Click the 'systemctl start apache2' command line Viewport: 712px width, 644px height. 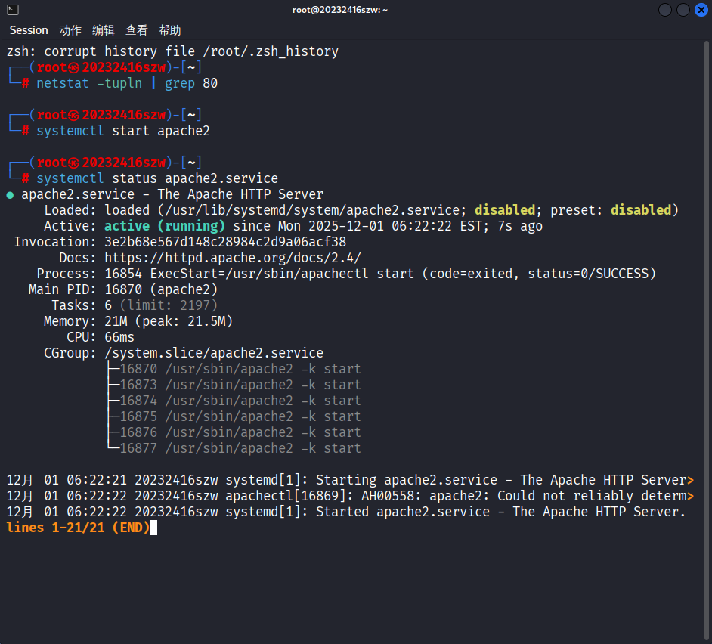123,131
